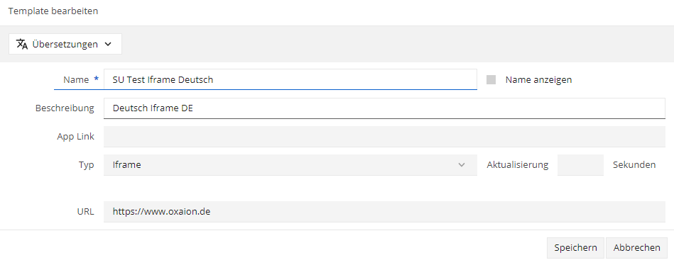This screenshot has height=260, width=674.
Task: Click the Typ dropdown chevron arrow
Action: 462,165
